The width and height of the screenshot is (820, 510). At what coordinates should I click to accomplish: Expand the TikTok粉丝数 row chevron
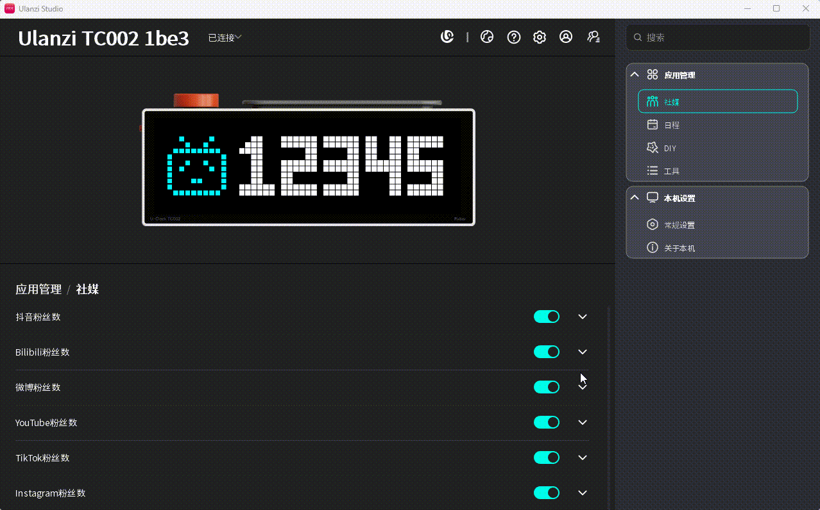583,457
